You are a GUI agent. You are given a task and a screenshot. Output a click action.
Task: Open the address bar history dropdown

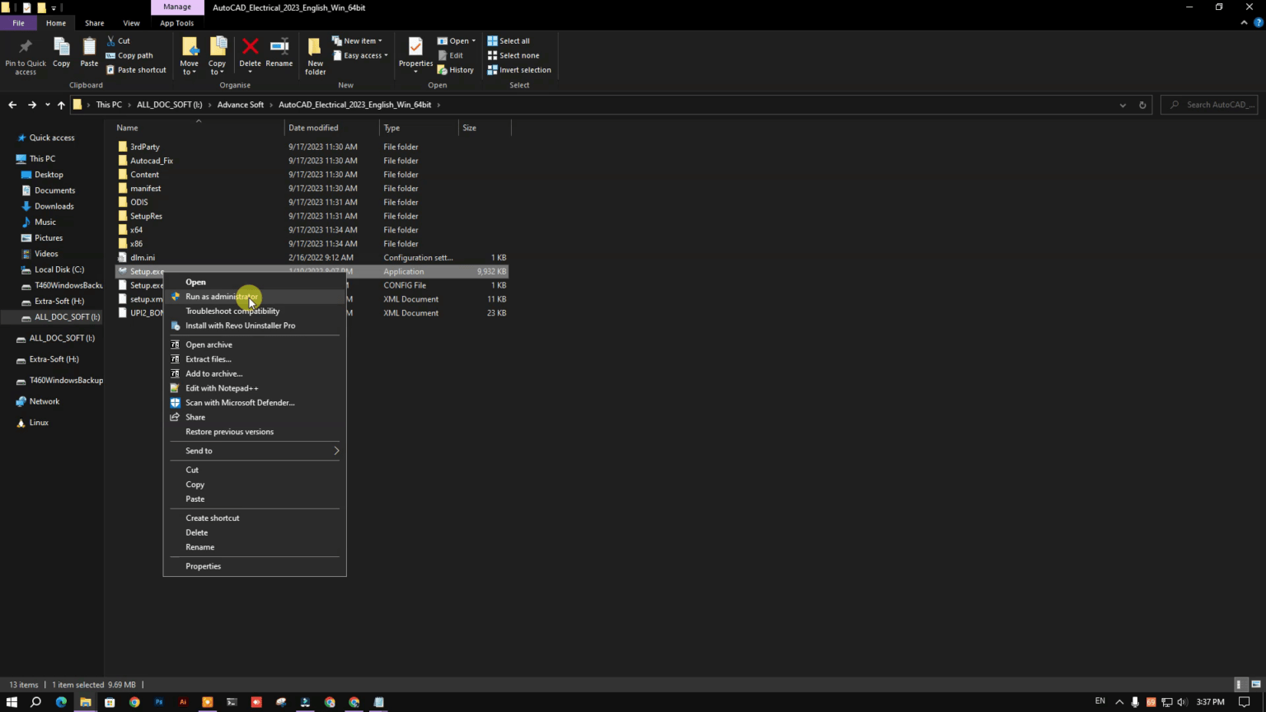pos(1123,105)
